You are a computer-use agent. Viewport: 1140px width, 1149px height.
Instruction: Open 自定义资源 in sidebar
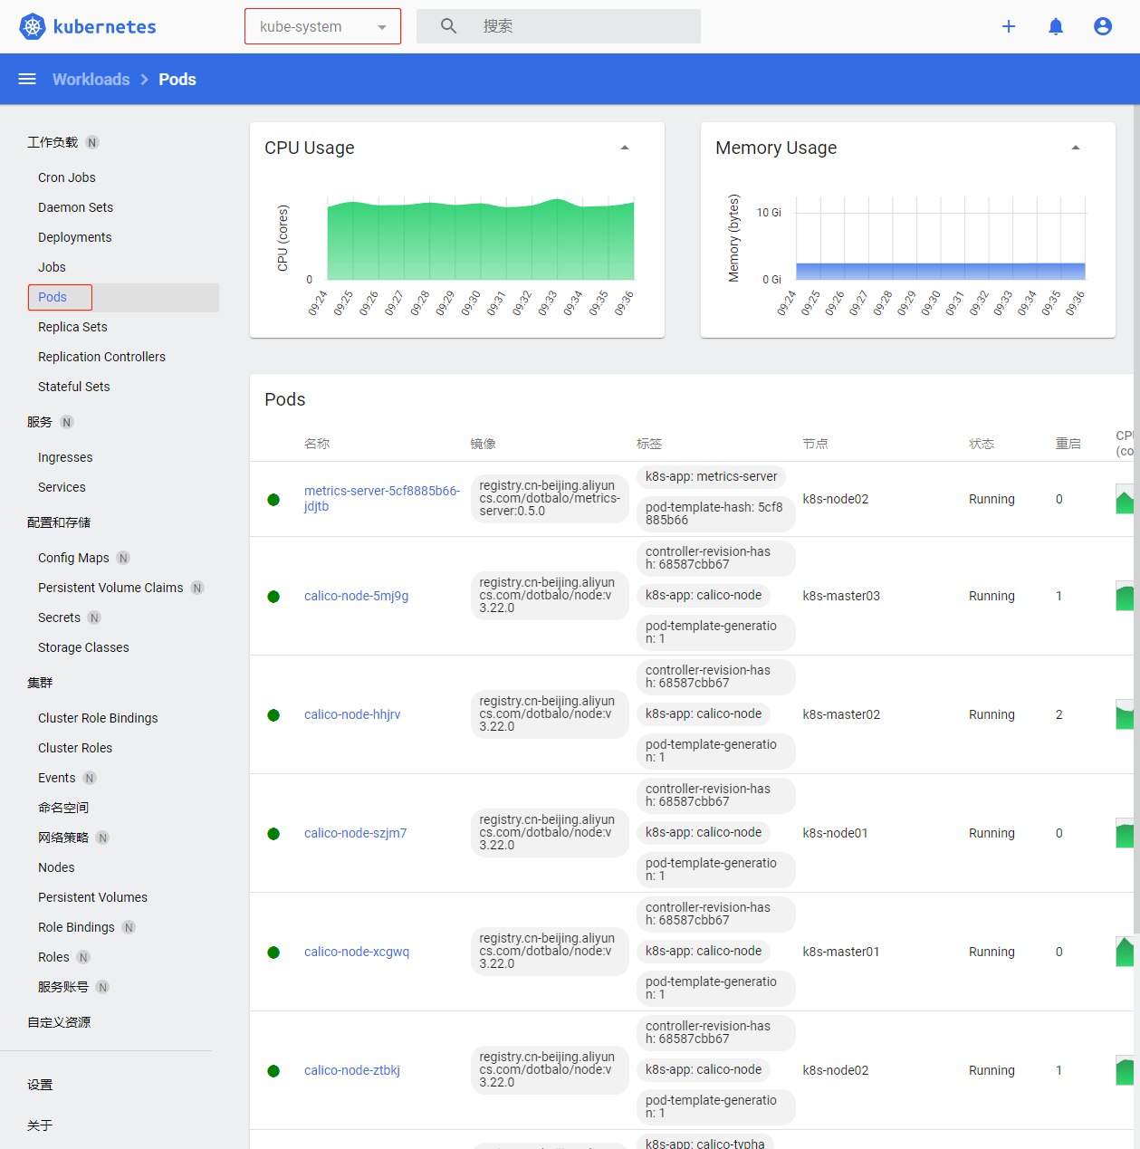[59, 1022]
